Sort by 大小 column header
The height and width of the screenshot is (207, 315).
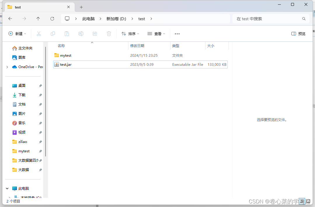(211, 46)
